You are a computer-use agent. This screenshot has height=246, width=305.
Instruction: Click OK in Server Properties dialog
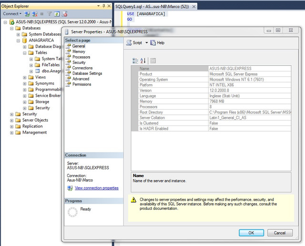pos(251,233)
